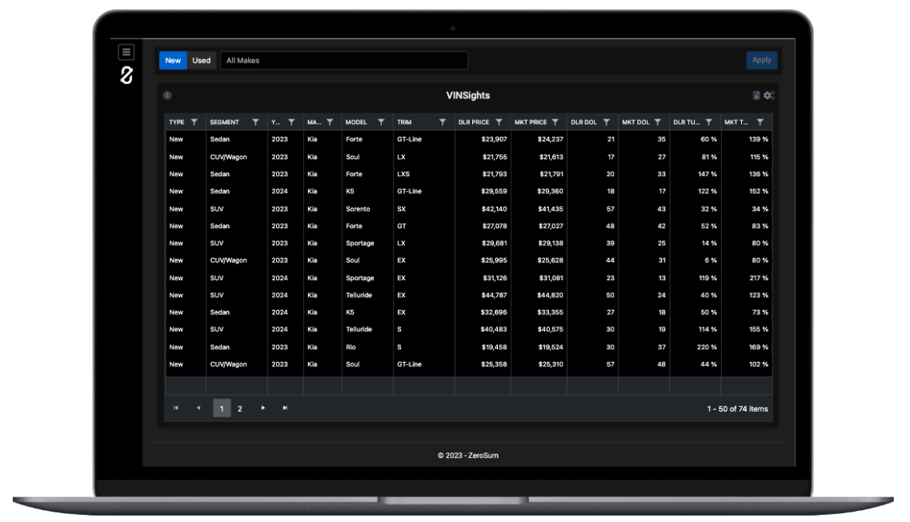
Task: Click dealer price $42,140
Action: coord(494,208)
